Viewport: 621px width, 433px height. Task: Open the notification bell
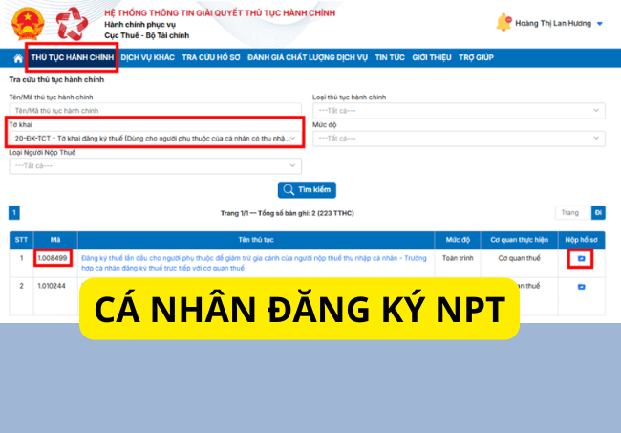pos(503,23)
